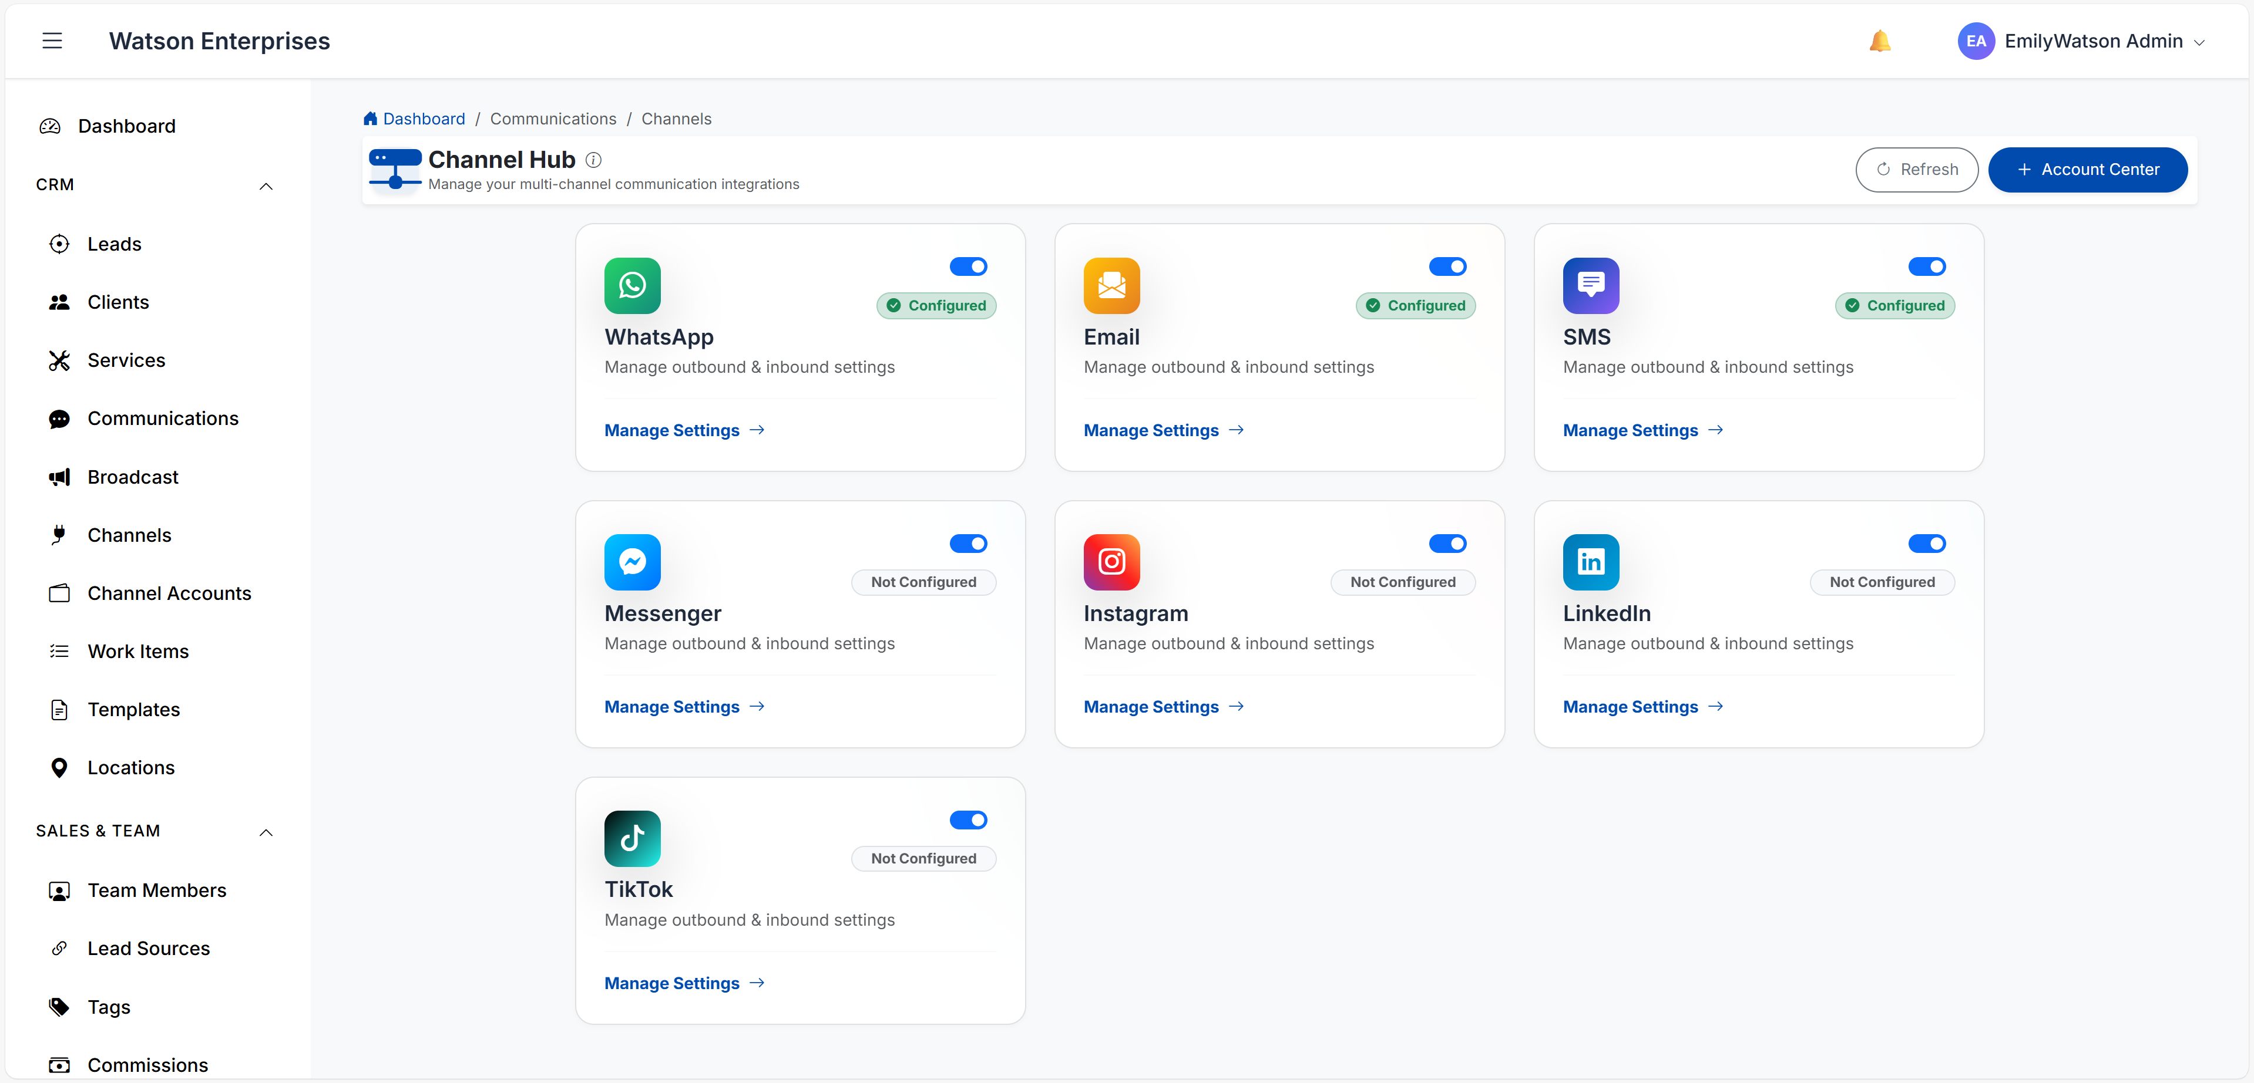The image size is (2254, 1083).
Task: Open the Instagram channel icon
Action: click(1111, 562)
